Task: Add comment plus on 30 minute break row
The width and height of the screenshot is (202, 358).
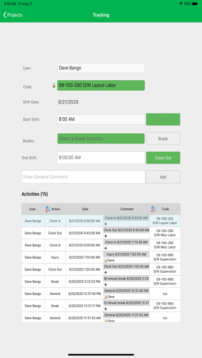Action: click(106, 285)
